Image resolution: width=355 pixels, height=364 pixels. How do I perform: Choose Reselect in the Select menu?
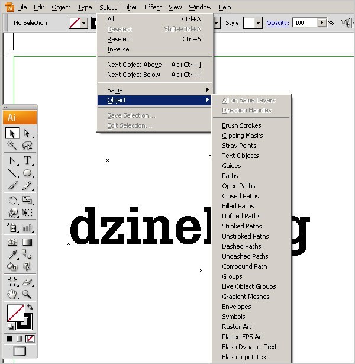[154, 39]
